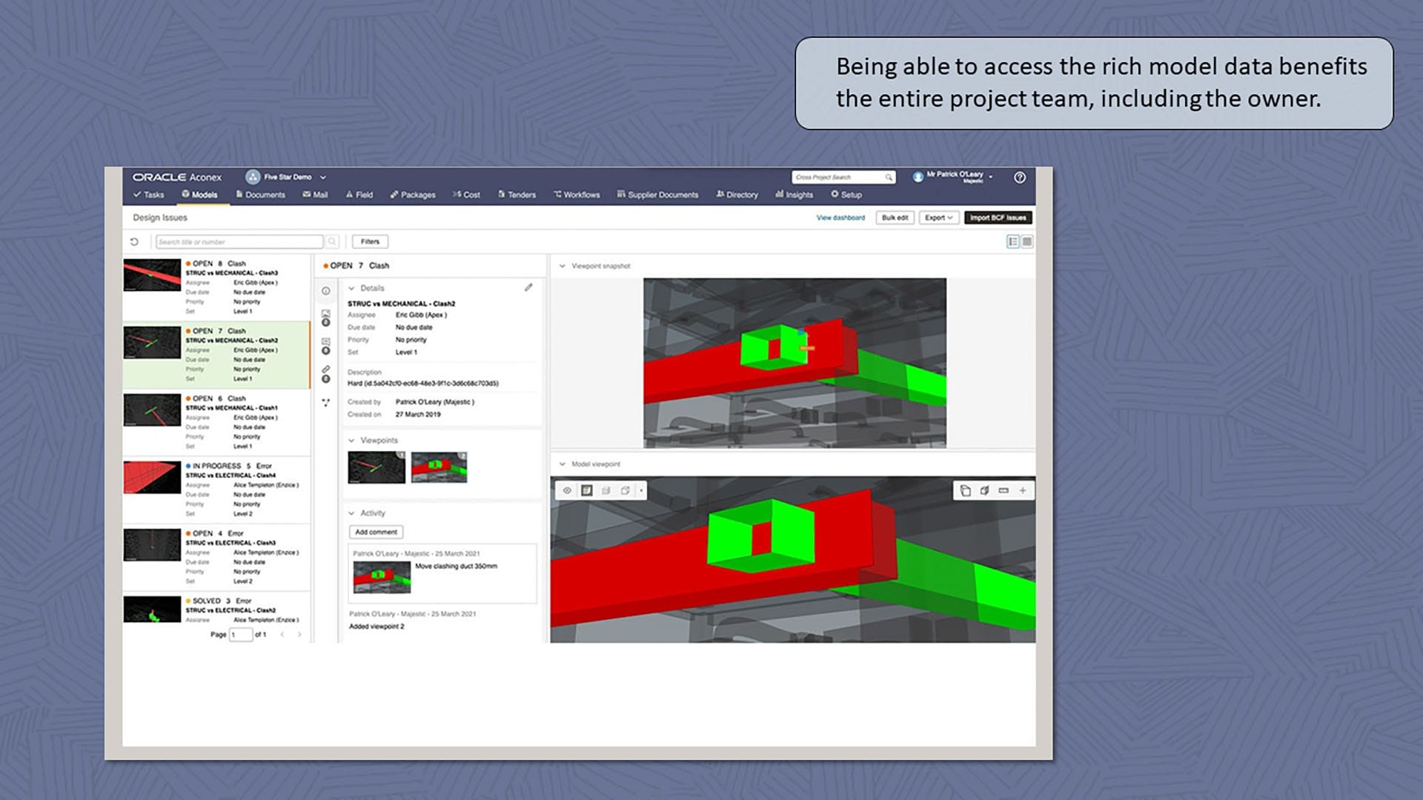The width and height of the screenshot is (1423, 800).
Task: Click the refresh icon beside search field
Action: (x=134, y=241)
